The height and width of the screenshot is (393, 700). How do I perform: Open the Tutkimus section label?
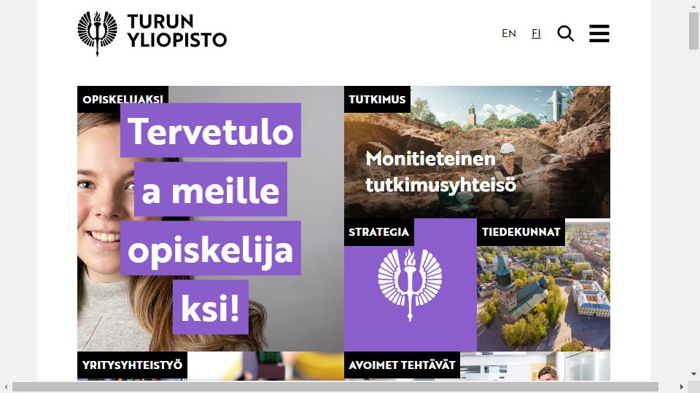[x=377, y=99]
